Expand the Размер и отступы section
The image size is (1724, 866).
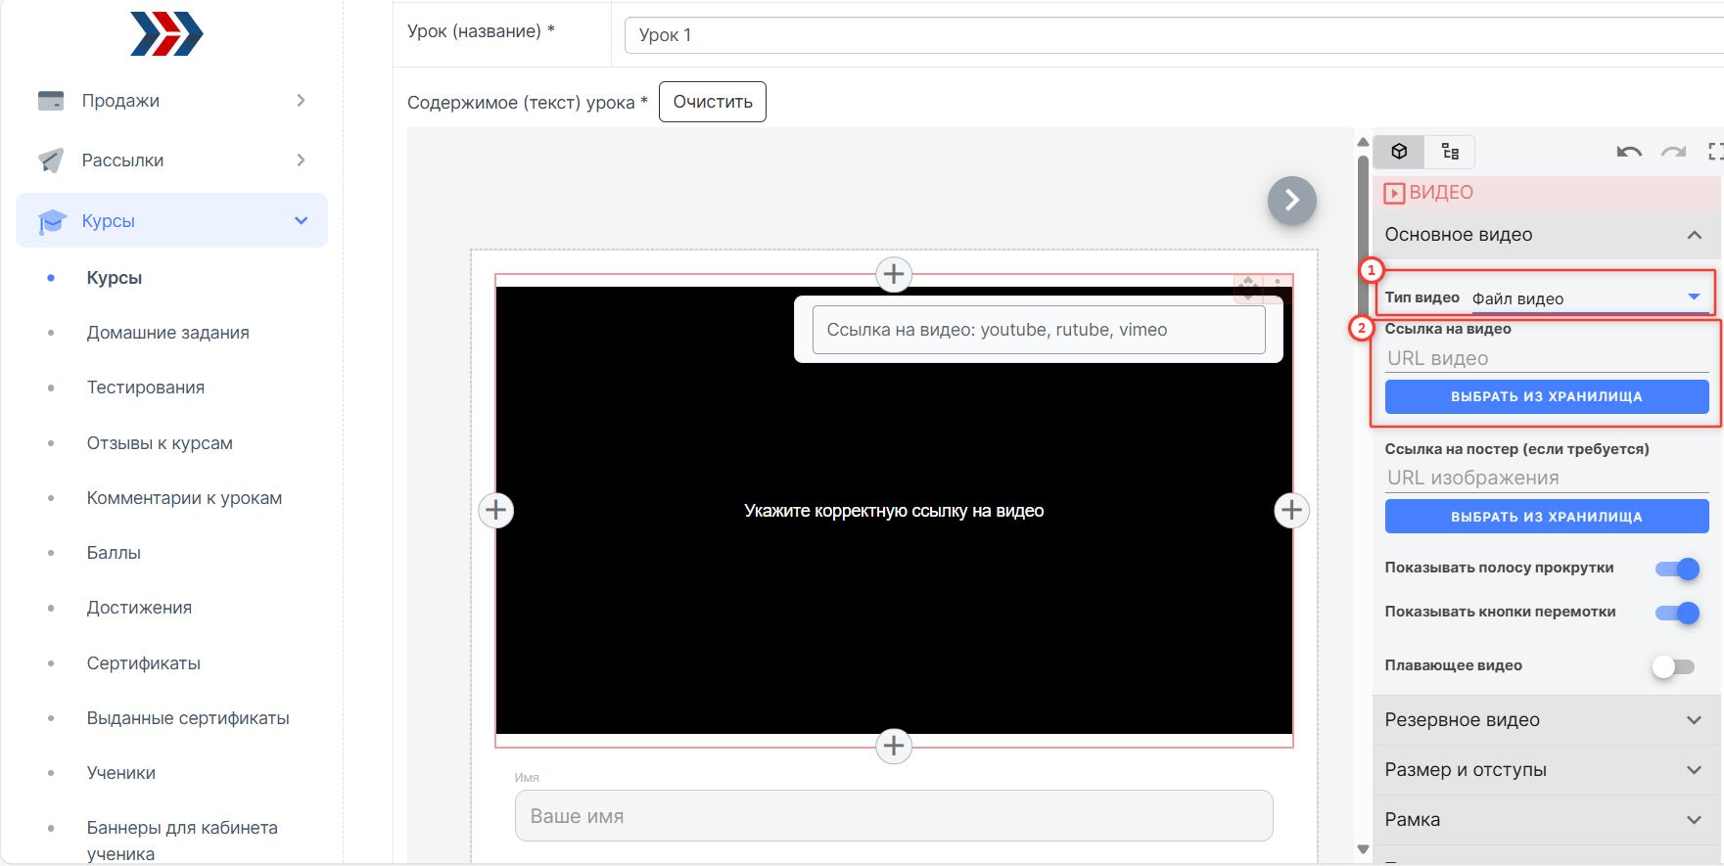point(1544,770)
